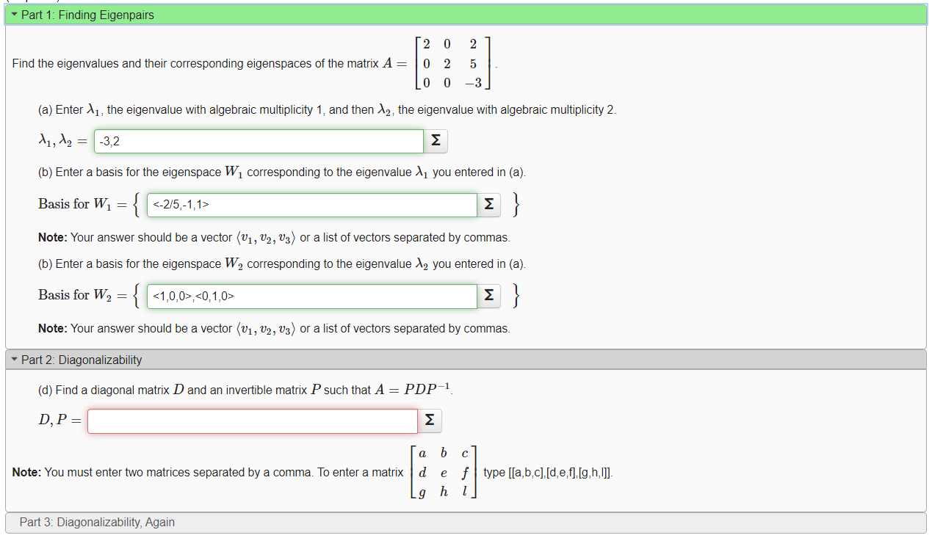Screen dimensions: 932x538
Task: Open Σ equation editor for the D,P answer
Action: point(429,421)
